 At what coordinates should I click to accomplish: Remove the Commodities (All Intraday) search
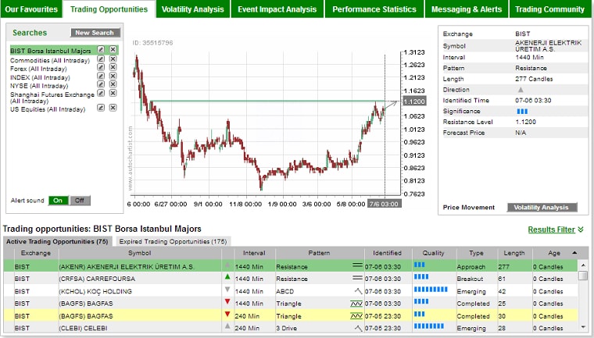click(113, 59)
